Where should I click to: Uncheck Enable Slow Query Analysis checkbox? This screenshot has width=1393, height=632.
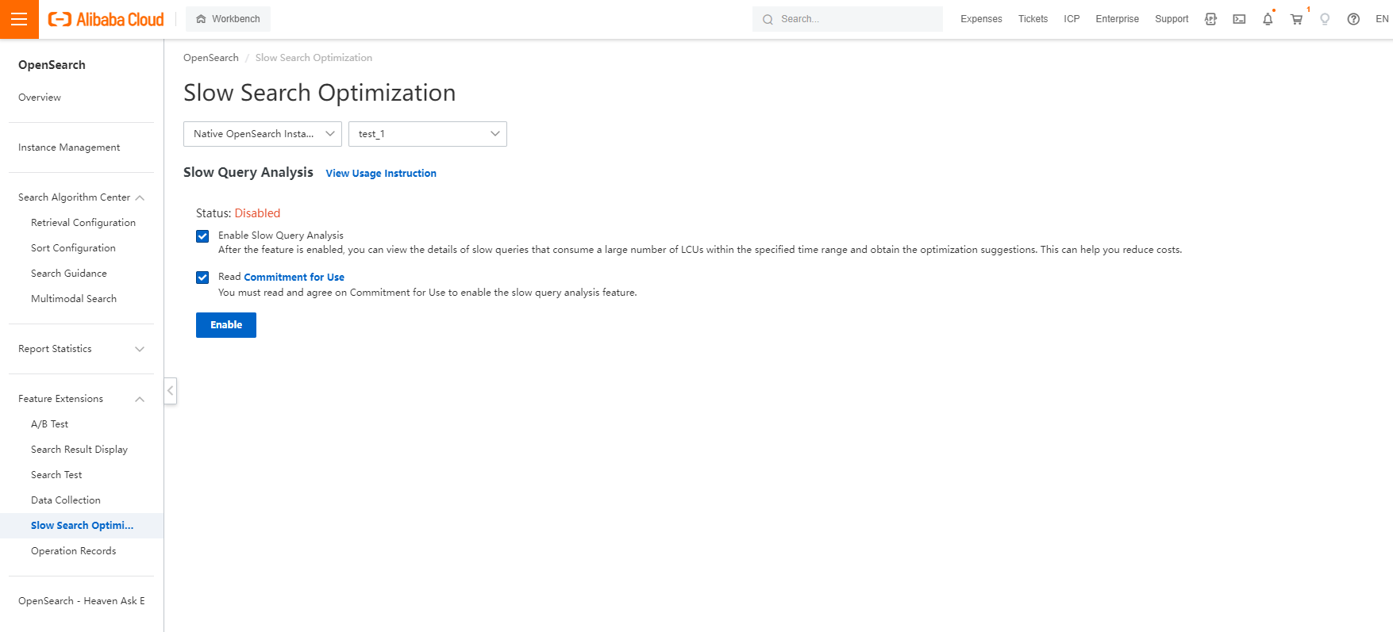[x=202, y=236]
